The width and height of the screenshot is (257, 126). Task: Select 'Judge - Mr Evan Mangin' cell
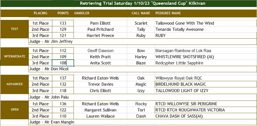point(143,122)
